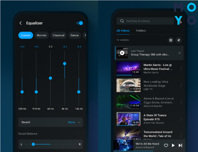This screenshot has height=152, width=198.
Task: Open A State Of Trance 975 thumbnail
Action: 129,119
